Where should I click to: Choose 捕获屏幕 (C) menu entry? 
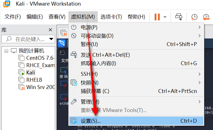pyautogui.click(x=136, y=91)
